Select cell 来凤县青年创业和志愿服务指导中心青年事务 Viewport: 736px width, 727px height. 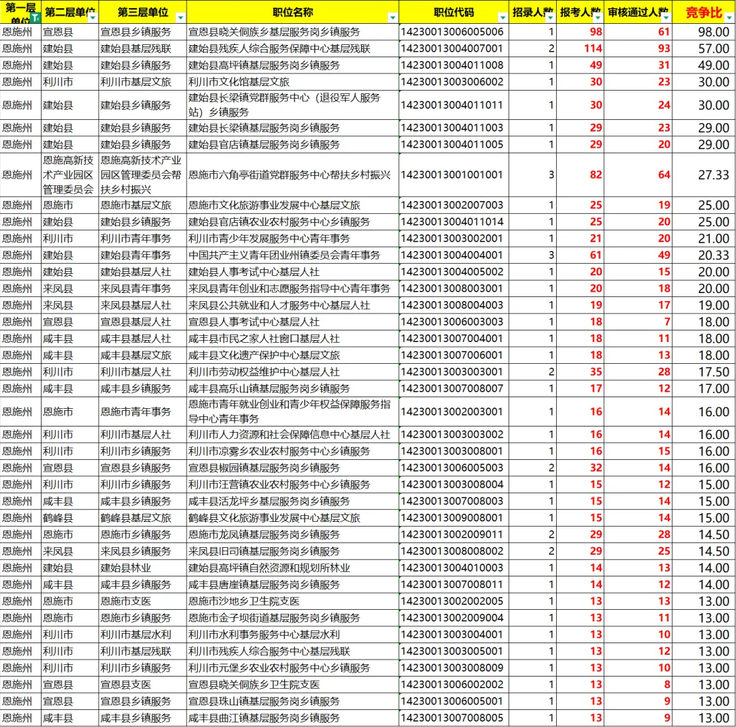point(292,289)
